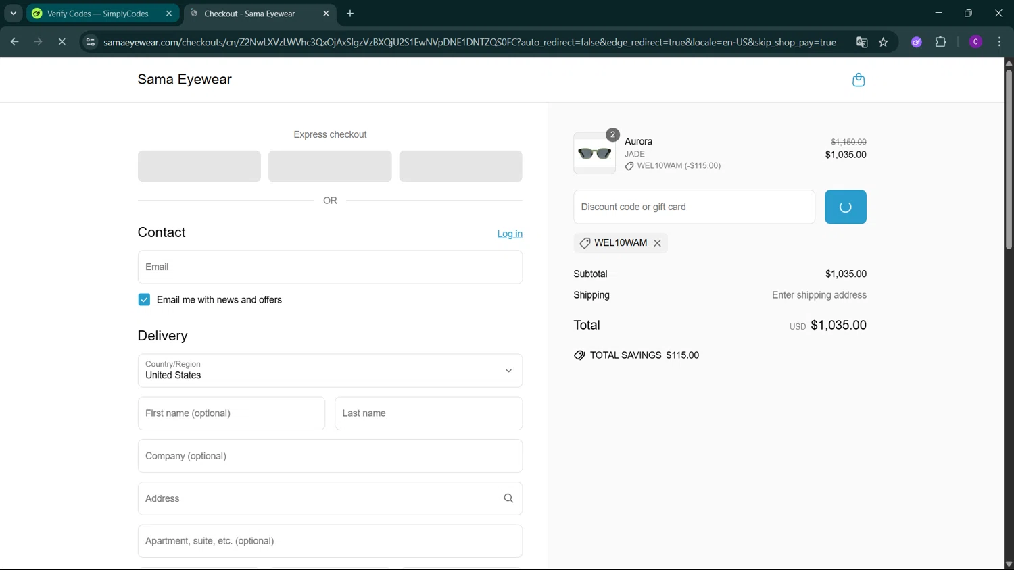Click the scrollbar down arrow
The height and width of the screenshot is (570, 1014).
click(x=1009, y=564)
